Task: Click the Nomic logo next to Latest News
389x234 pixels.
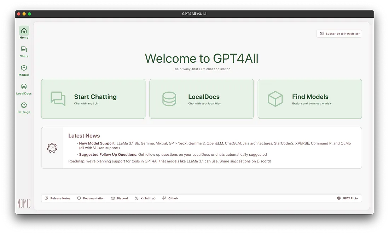Action: [52, 148]
